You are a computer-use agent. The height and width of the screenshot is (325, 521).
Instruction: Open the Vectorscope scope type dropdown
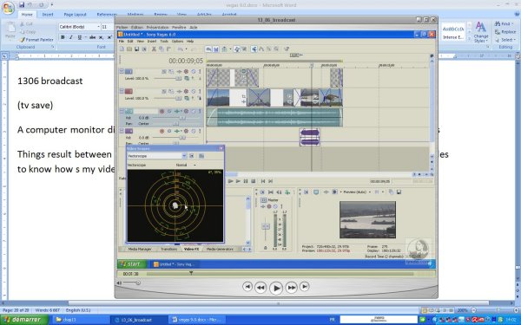(184, 156)
